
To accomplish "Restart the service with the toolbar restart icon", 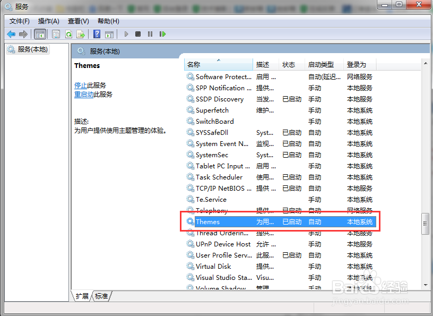I will [163, 34].
